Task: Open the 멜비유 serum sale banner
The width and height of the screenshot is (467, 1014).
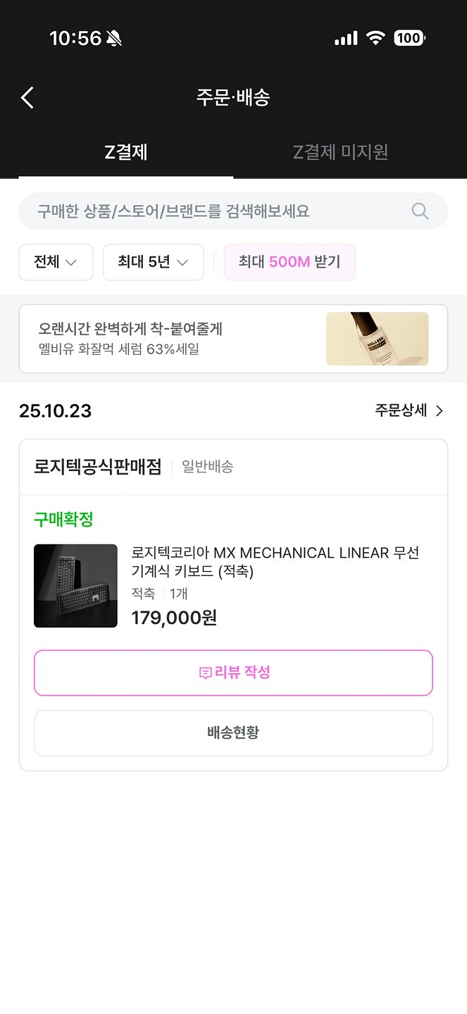Action: 233,339
